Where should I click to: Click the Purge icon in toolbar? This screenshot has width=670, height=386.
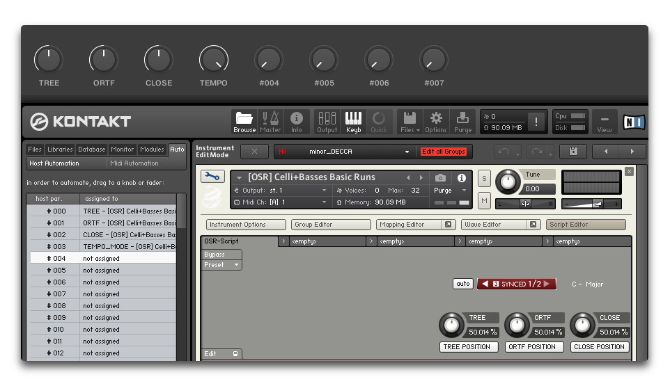tap(462, 122)
